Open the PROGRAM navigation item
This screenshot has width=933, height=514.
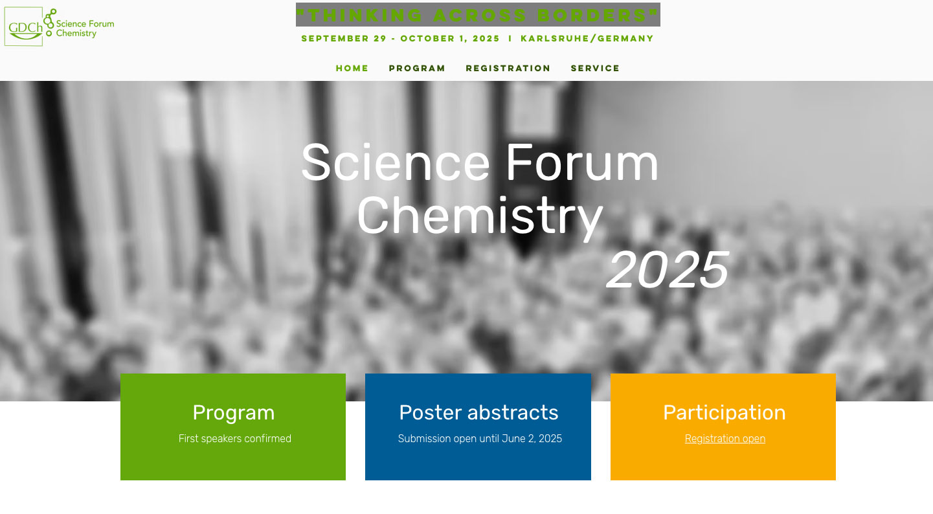pyautogui.click(x=417, y=68)
